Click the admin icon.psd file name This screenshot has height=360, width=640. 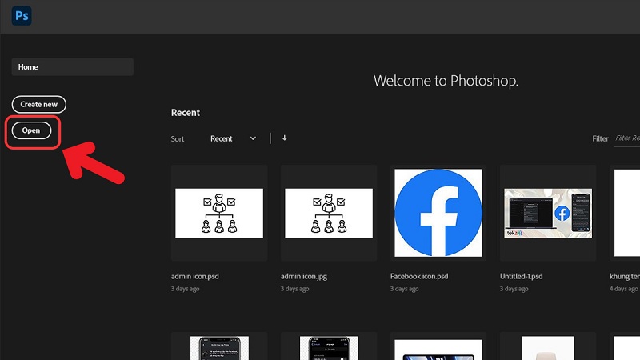195,276
